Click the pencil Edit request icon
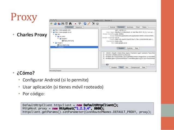Image resolution: width=174 pixels, height=130 pixels. tap(89, 24)
